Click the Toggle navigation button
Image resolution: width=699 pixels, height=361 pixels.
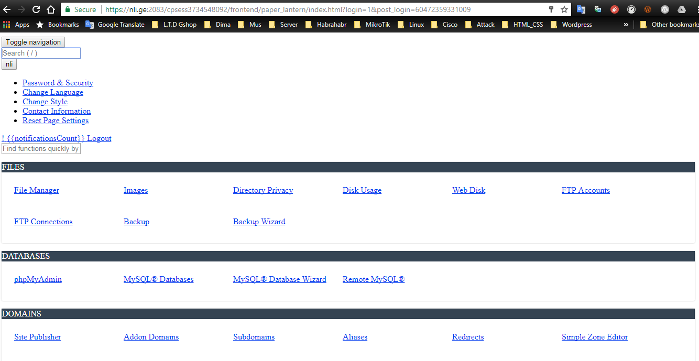click(34, 42)
